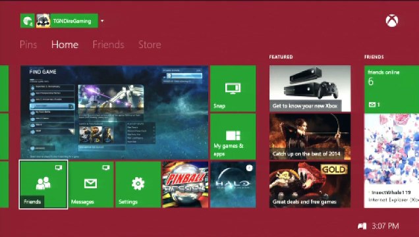This screenshot has width=419, height=237.
Task: Open Catch up on the best of 2014
Action: pos(310,137)
